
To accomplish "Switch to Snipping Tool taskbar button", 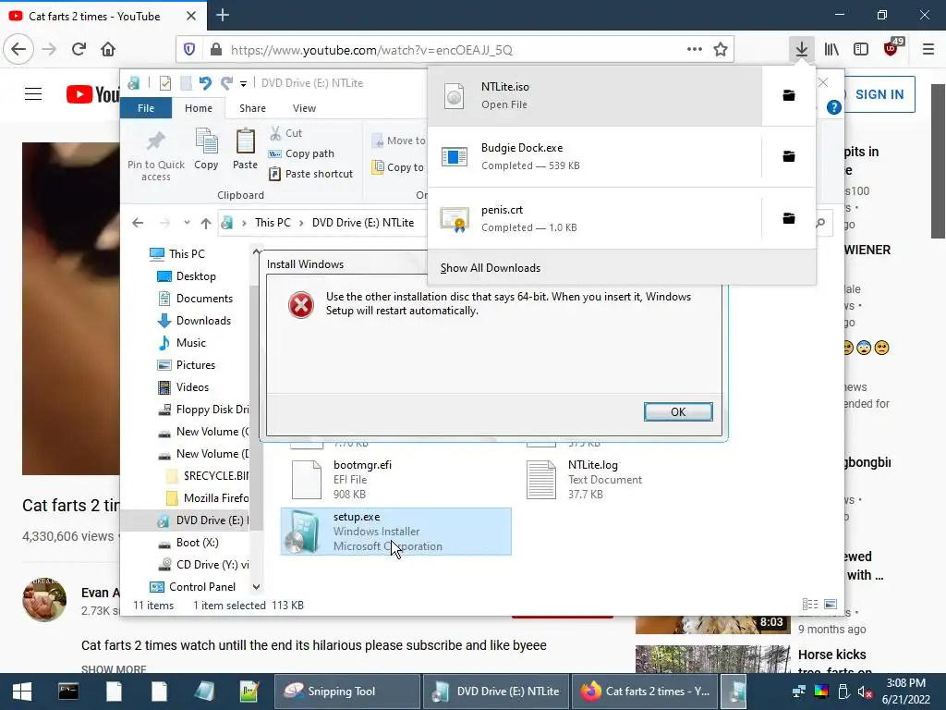I will click(347, 692).
